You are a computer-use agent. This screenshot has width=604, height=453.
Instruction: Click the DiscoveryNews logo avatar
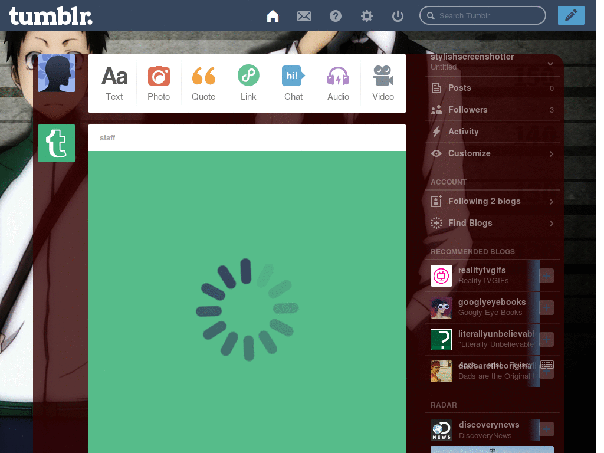click(441, 430)
